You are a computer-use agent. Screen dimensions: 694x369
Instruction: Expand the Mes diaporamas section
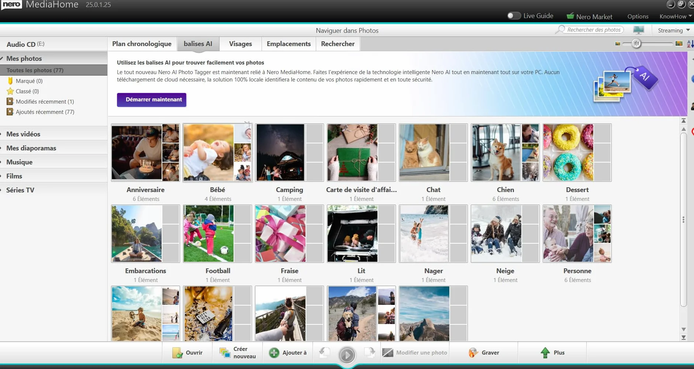(x=53, y=148)
